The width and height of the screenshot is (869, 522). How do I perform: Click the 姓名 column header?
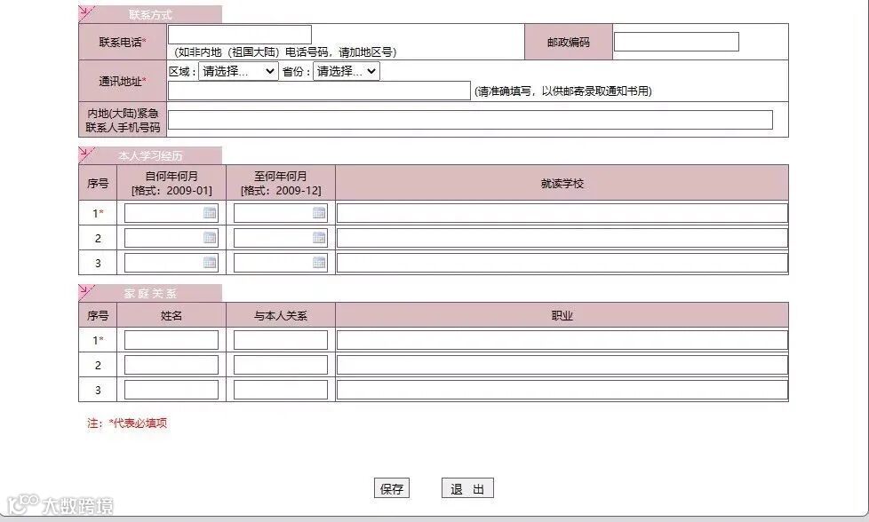(x=171, y=315)
